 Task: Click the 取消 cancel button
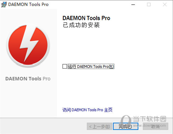[x=155, y=126]
